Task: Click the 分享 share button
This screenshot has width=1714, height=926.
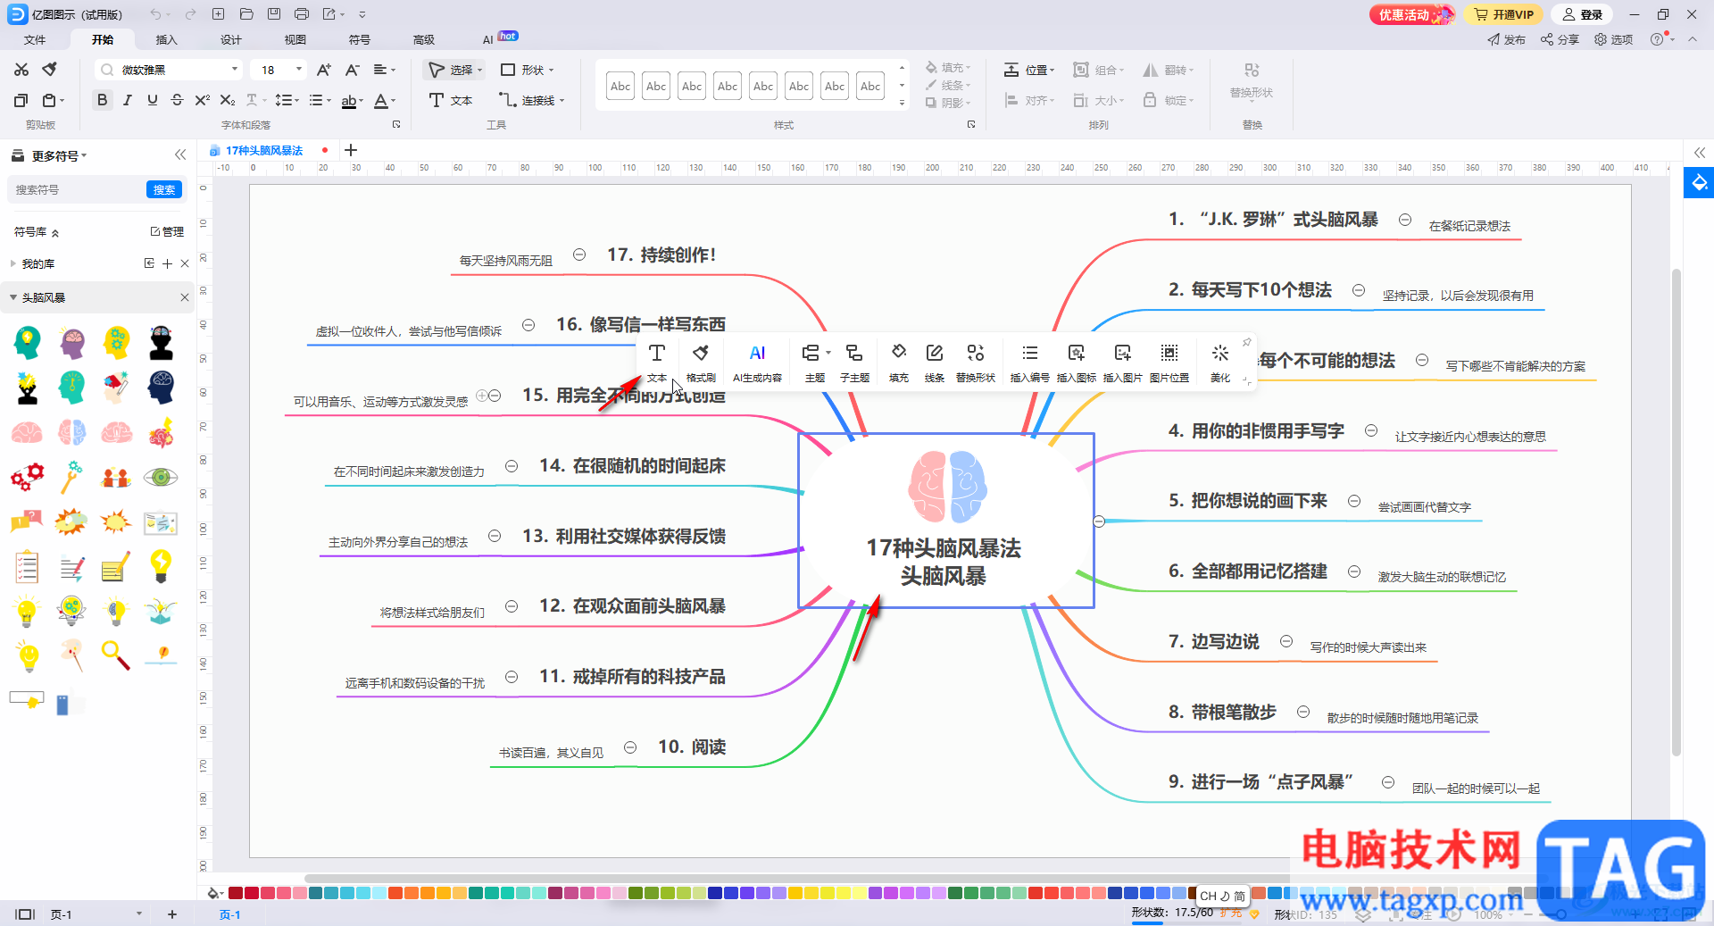Action: 1560,39
